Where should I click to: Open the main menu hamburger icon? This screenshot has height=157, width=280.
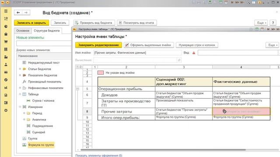[x=6, y=11]
